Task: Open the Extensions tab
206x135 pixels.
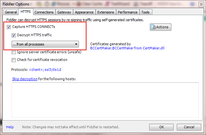Action: click(106, 12)
